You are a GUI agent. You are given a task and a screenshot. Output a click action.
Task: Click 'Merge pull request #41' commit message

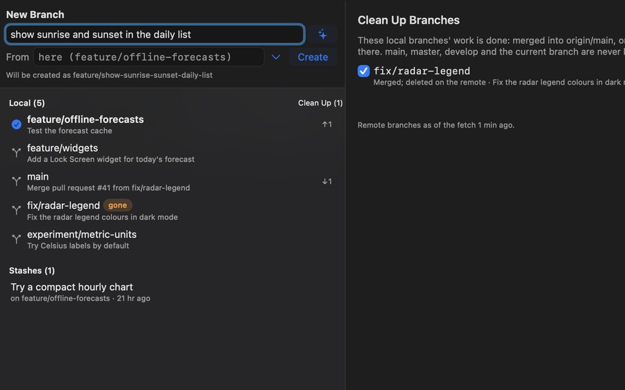click(x=108, y=187)
